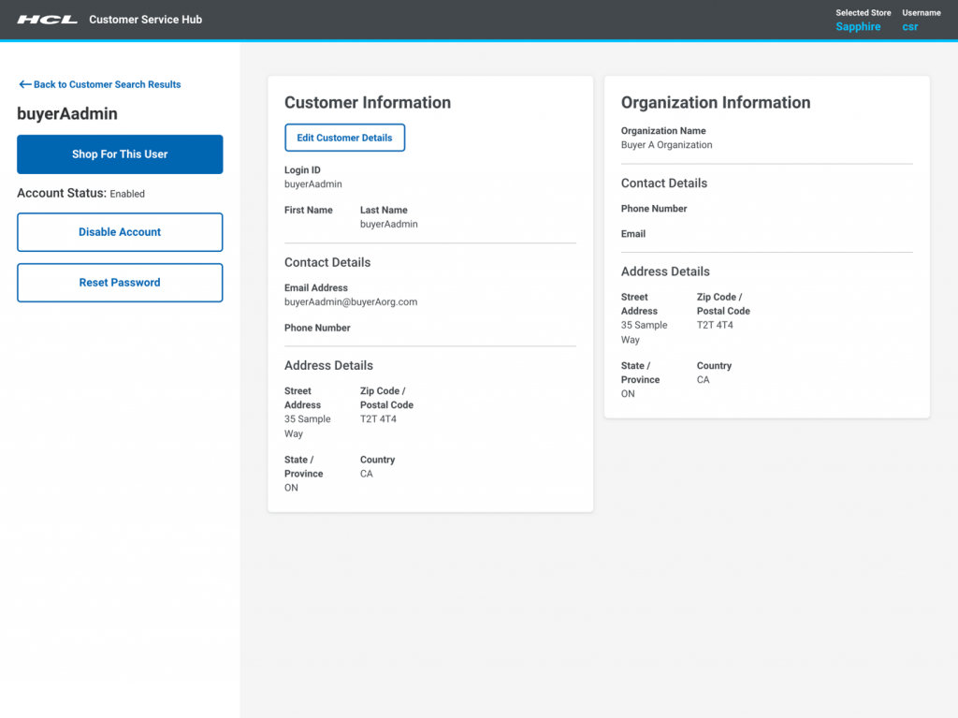
Task: Open the csr username menu
Action: click(x=909, y=27)
